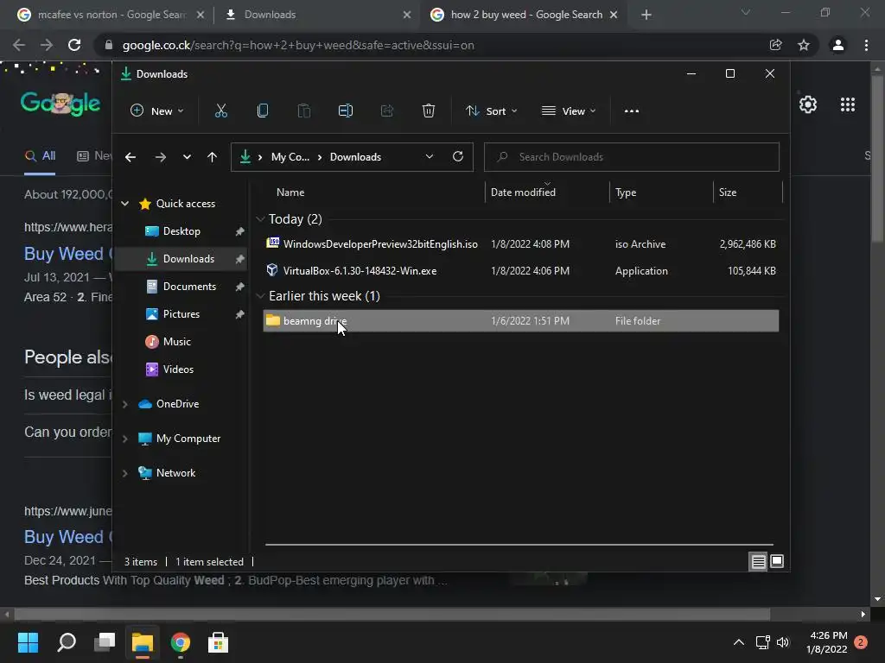Collapse Quick access tree node

click(125, 204)
